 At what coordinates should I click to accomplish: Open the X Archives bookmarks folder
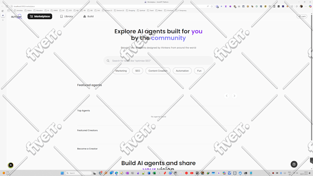tap(169, 11)
